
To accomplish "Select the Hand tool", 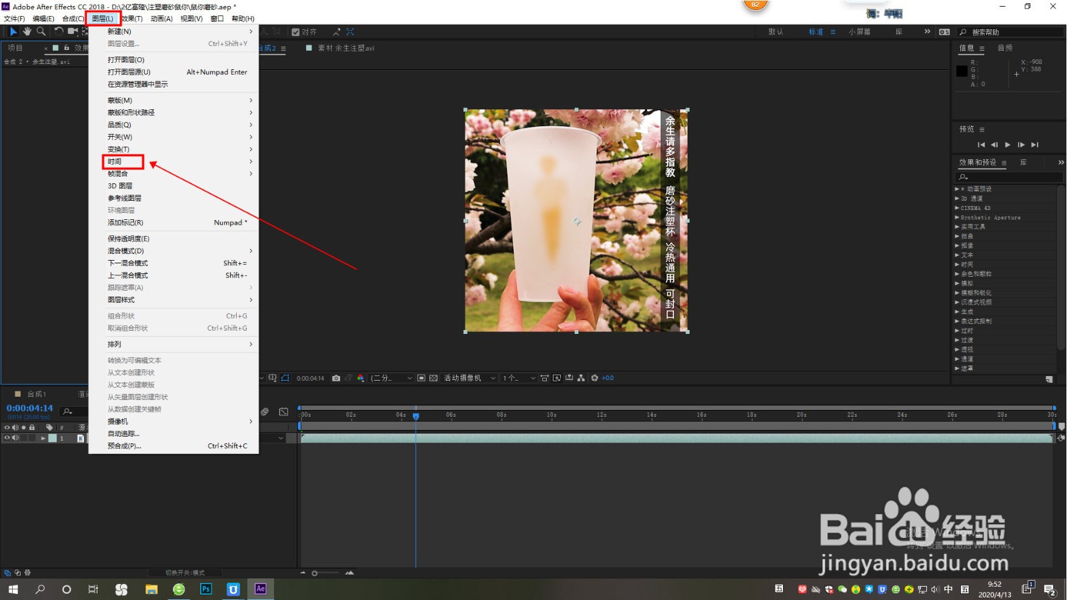I will pos(27,31).
